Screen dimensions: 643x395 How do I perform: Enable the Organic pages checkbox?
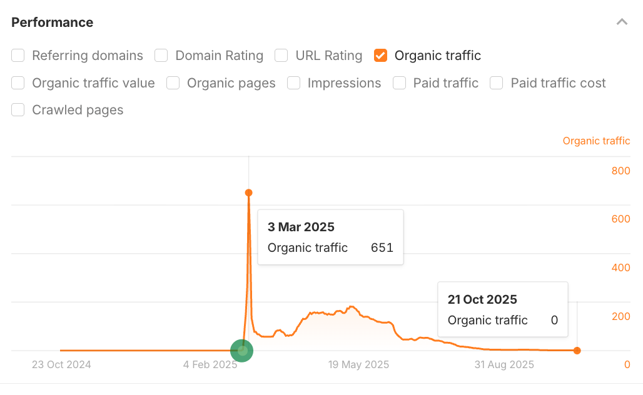173,82
